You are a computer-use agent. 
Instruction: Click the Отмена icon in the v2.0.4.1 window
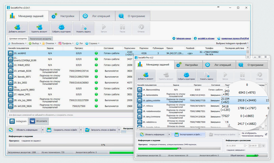[x=141, y=27]
